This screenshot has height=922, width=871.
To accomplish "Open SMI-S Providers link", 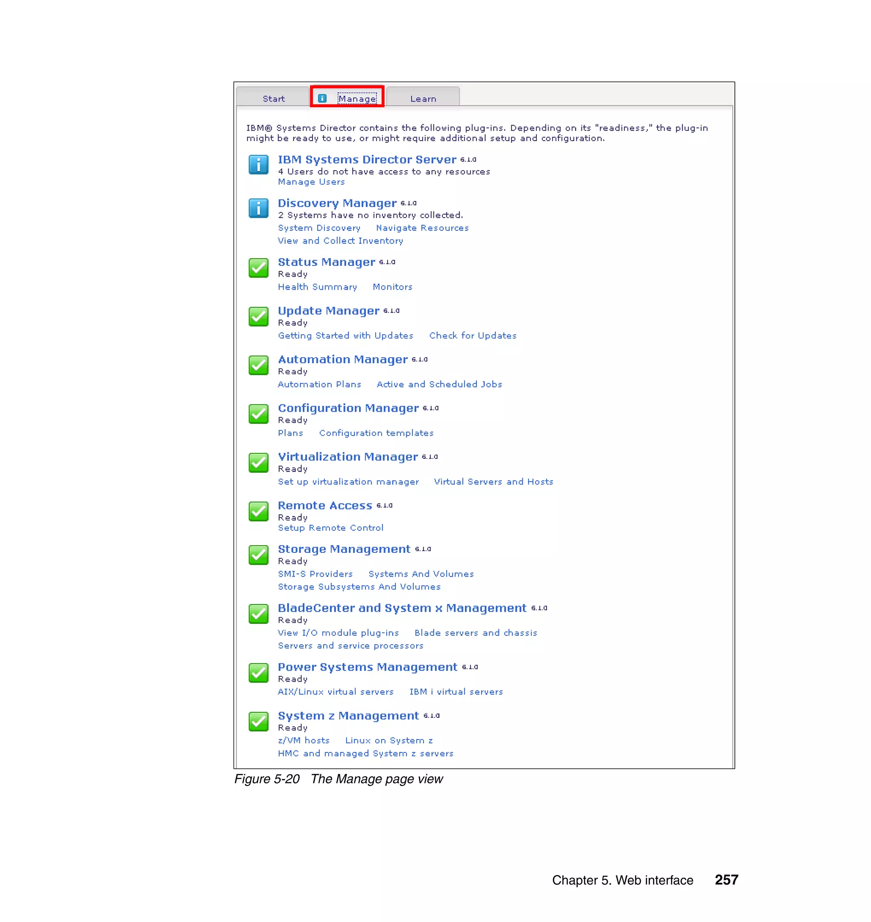I will [315, 574].
